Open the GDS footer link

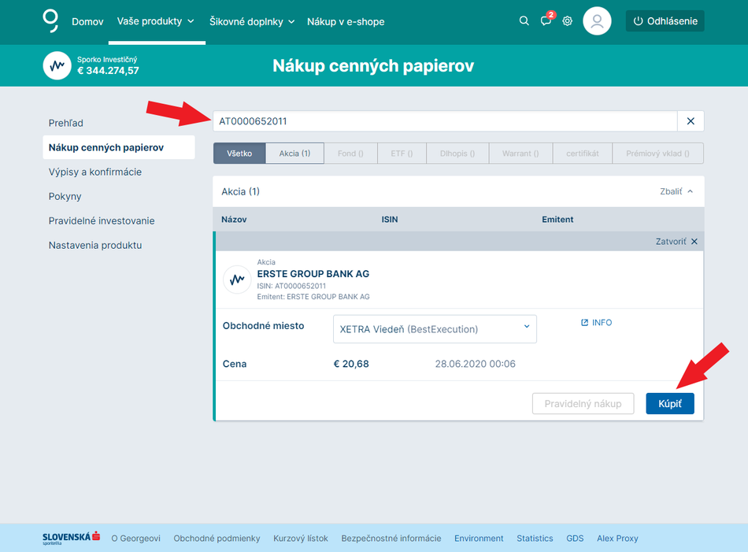coord(575,538)
